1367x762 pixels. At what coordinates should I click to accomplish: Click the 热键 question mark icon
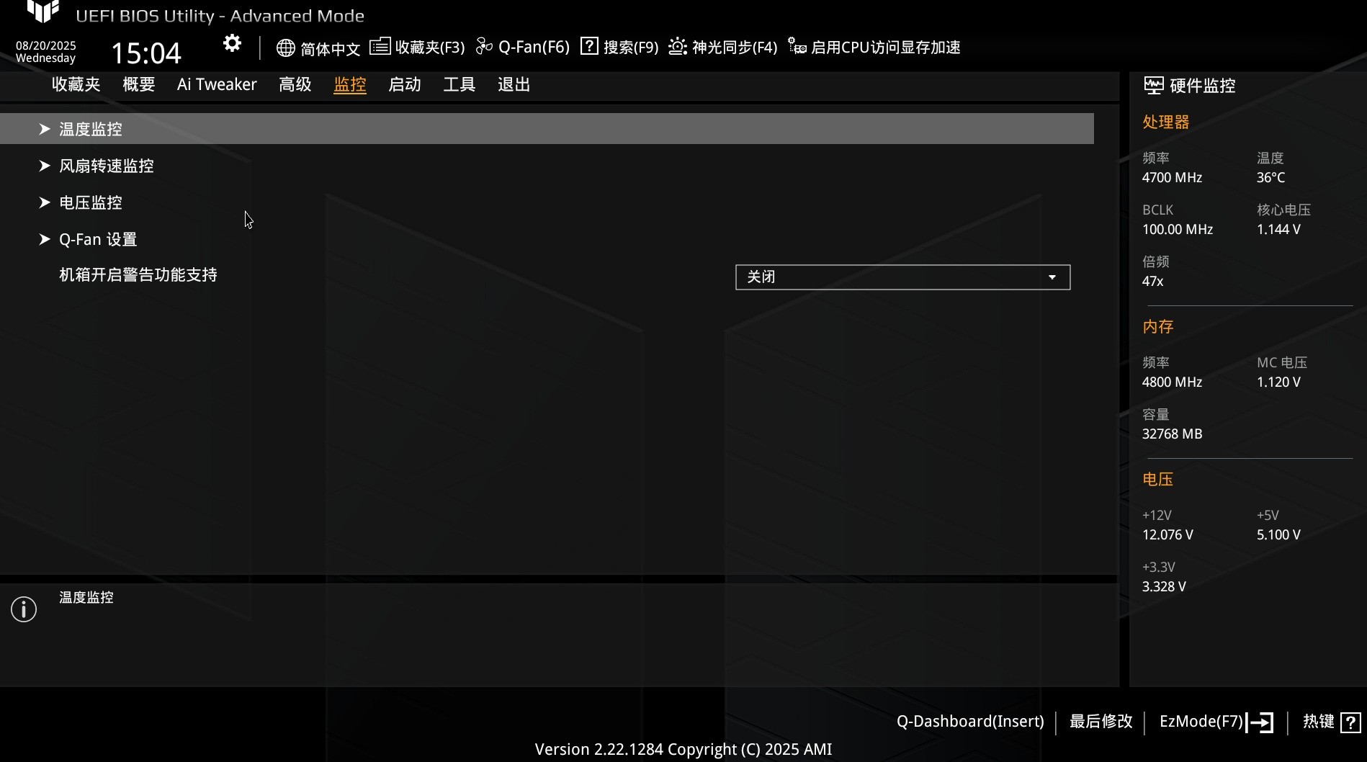(x=1350, y=722)
